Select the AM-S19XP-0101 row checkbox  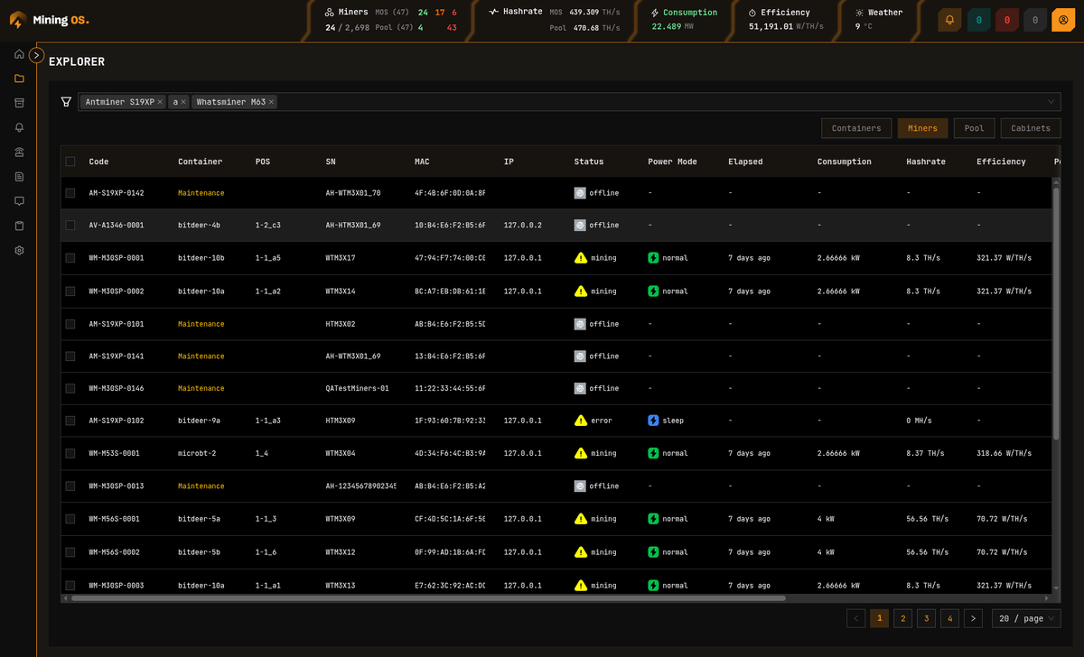click(x=70, y=324)
